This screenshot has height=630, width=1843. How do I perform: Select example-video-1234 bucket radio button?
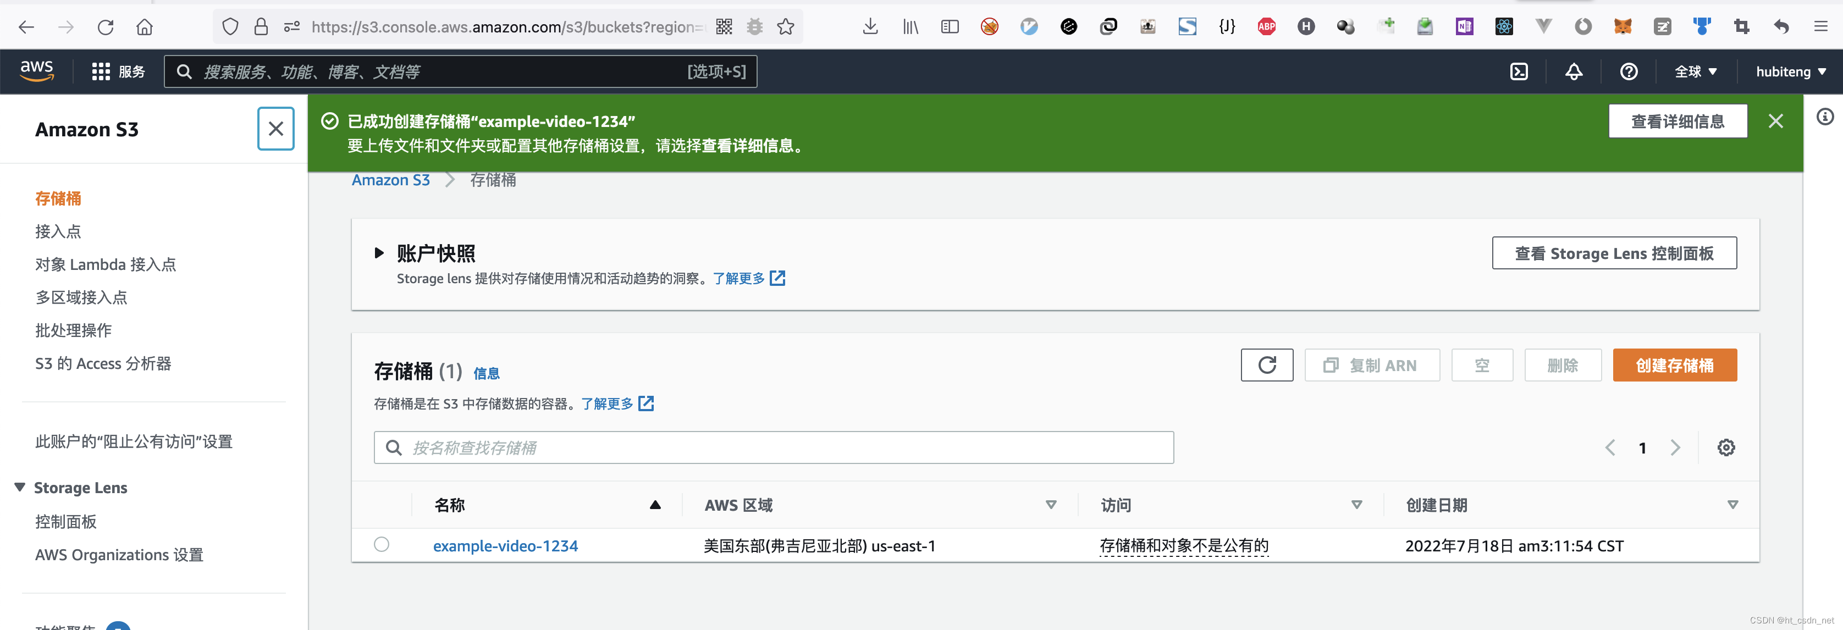(382, 544)
